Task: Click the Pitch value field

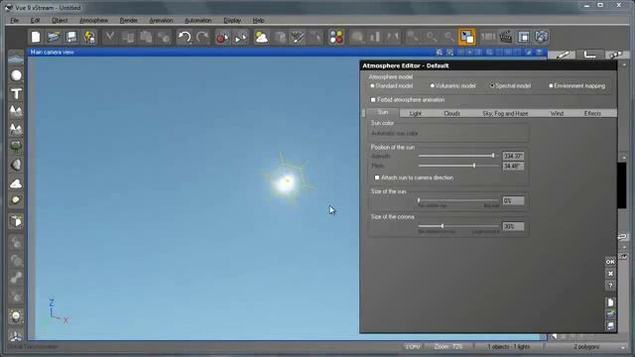Action: [x=513, y=166]
